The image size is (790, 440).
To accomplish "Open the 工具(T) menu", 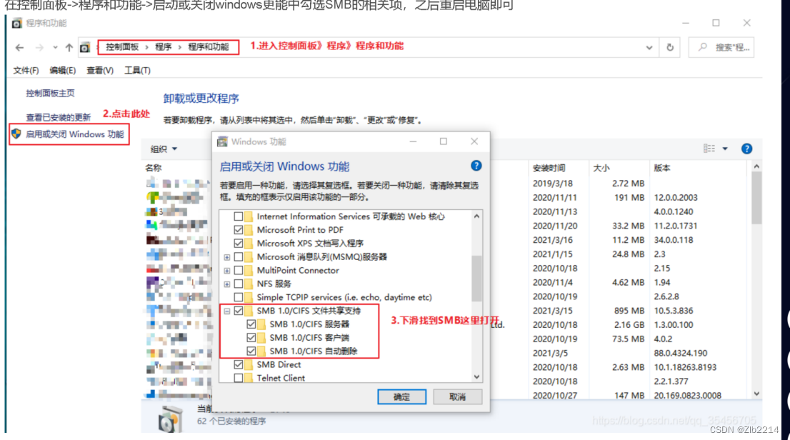I will (x=137, y=70).
